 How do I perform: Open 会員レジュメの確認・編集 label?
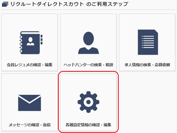30,65
